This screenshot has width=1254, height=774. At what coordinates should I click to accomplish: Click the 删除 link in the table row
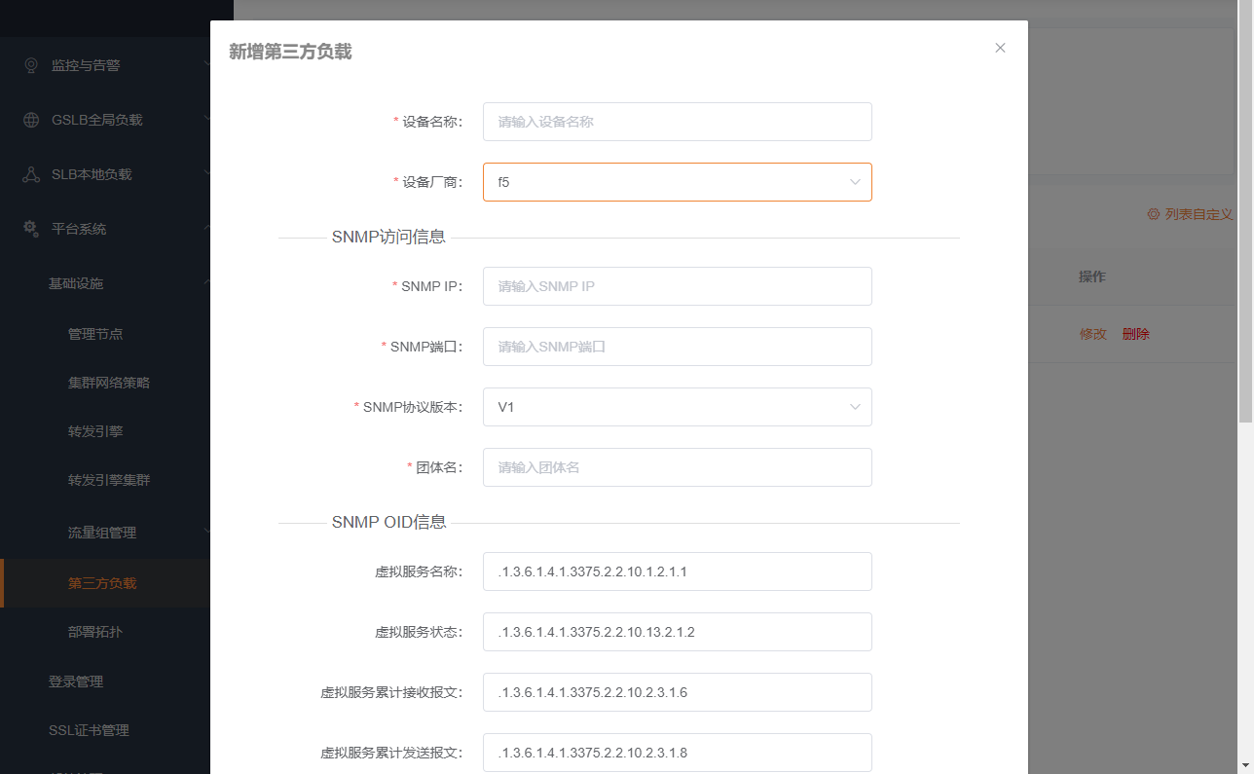coord(1135,334)
